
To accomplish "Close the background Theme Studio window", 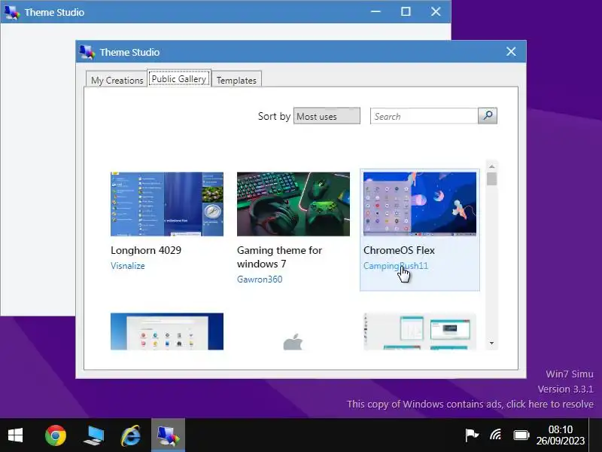I will (x=436, y=11).
